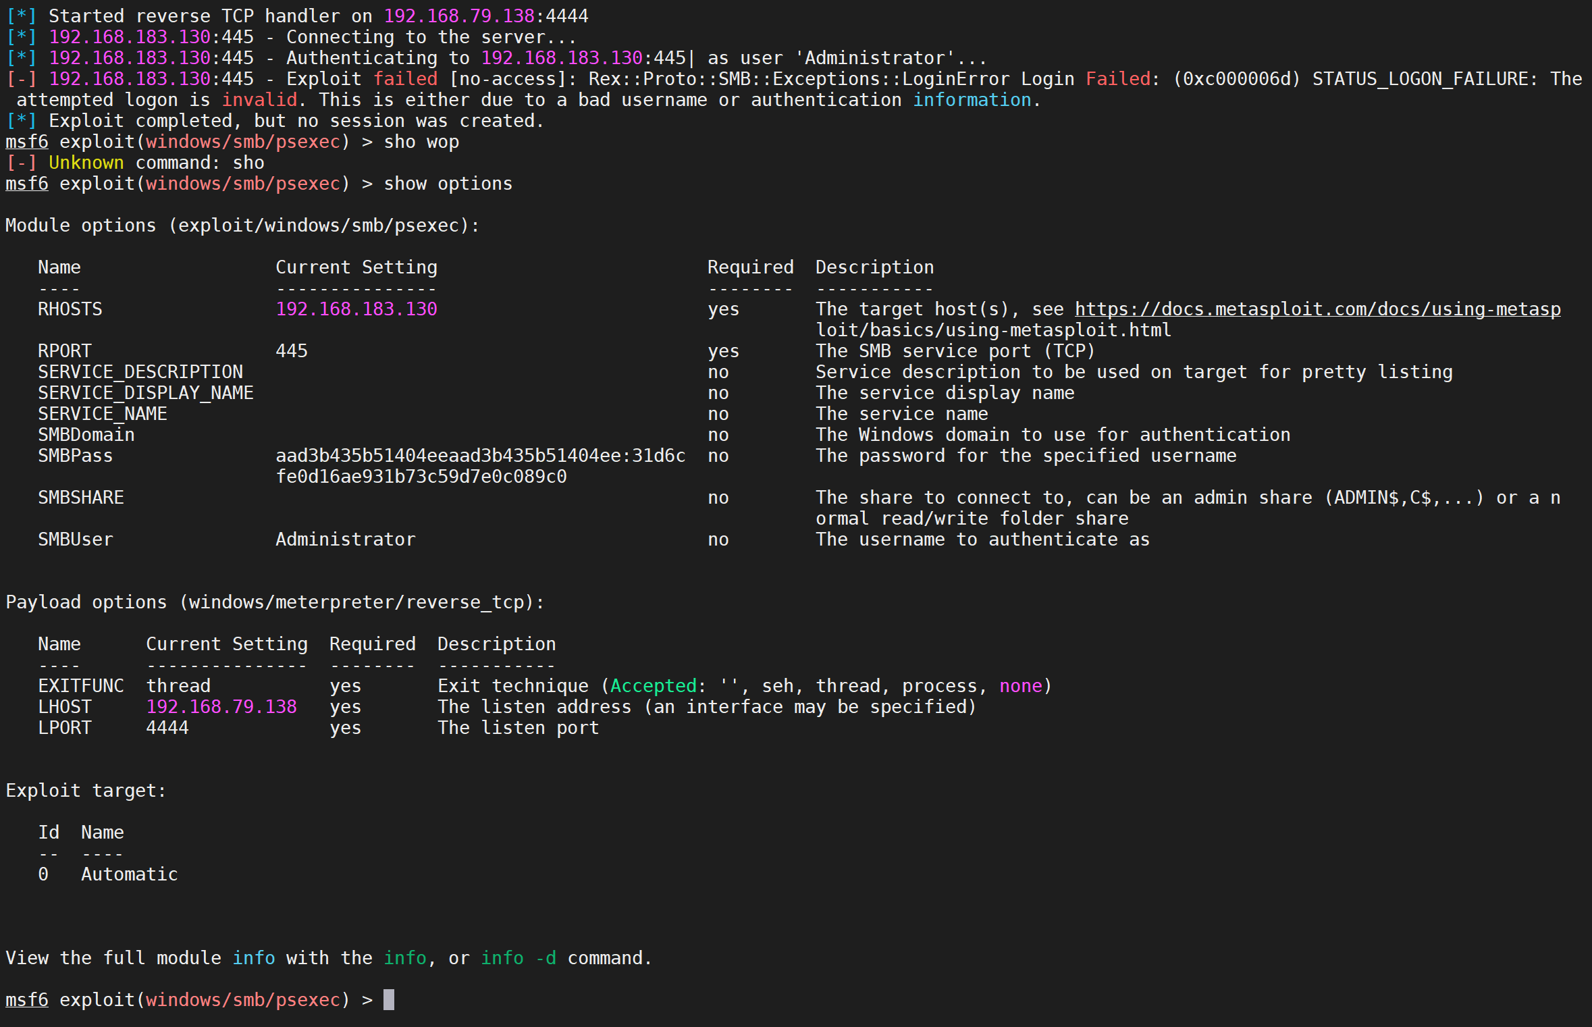Click the RHOSTS value 192.168.183.130
The image size is (1592, 1027).
pyautogui.click(x=356, y=309)
